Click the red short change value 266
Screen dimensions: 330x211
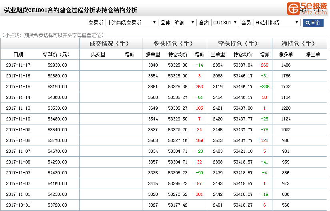pos(264,65)
